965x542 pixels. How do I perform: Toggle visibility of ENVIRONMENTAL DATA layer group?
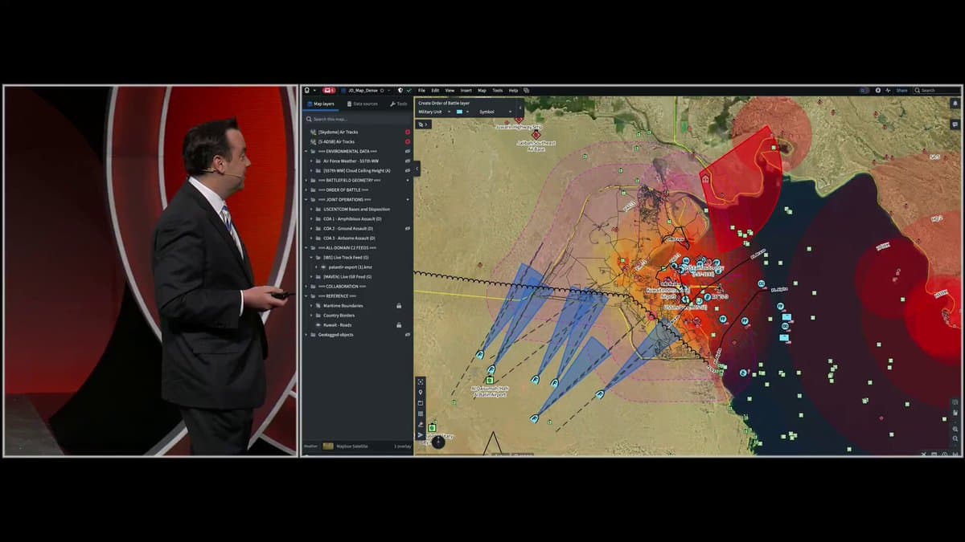coord(408,153)
